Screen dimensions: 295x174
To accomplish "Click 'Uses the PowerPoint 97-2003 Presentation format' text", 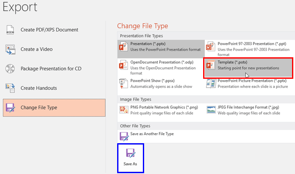I will click(x=253, y=52).
